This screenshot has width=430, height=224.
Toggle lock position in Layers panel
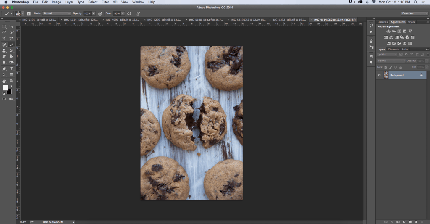coord(396,67)
